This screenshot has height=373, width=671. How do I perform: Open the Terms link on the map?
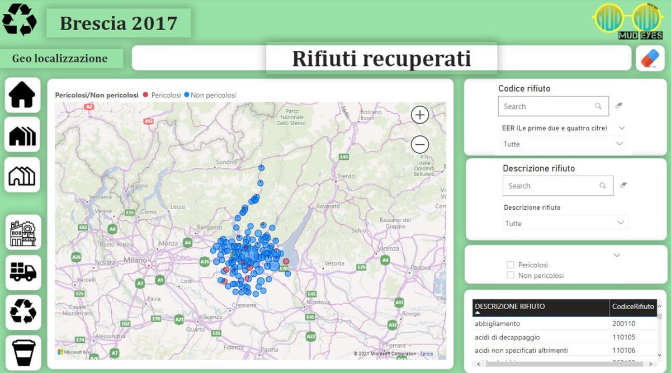pos(427,353)
